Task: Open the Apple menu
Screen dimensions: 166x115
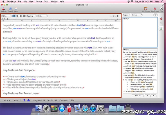Action: point(3,1)
